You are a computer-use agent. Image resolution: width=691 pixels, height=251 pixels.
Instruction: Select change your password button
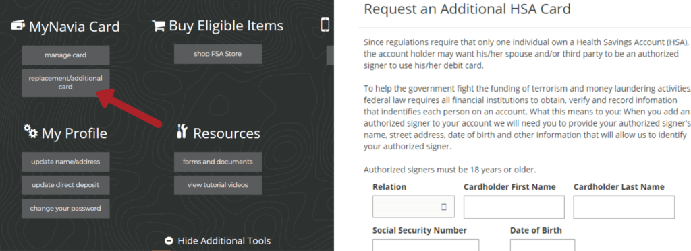[x=65, y=209]
